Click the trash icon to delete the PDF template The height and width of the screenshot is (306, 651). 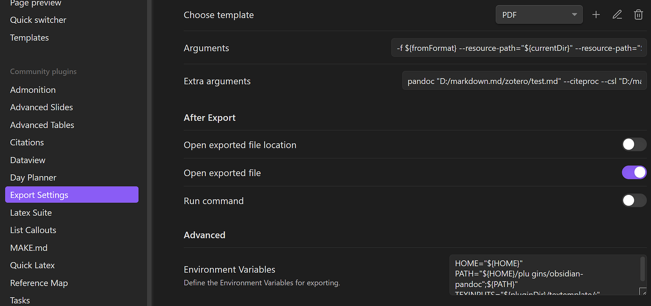coord(638,15)
